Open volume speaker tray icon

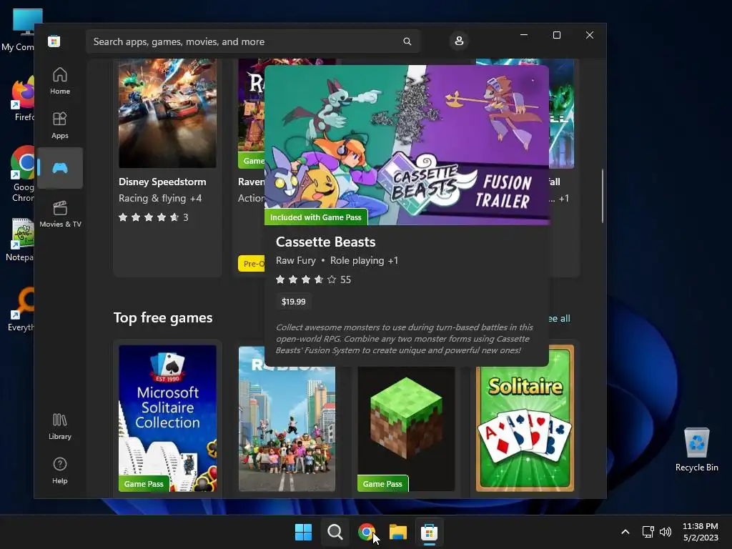[x=666, y=532]
